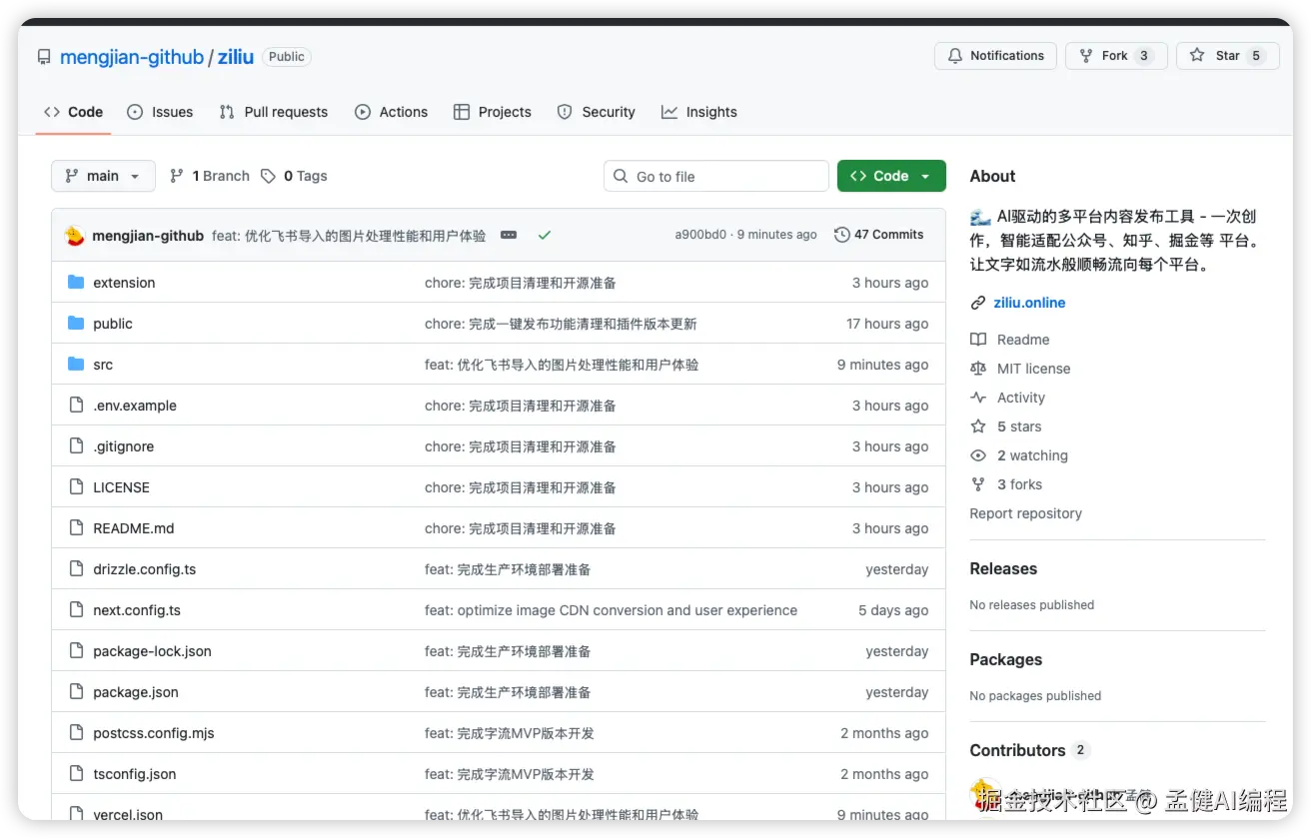
Task: Expand the green Code dropdown button
Action: 891,176
